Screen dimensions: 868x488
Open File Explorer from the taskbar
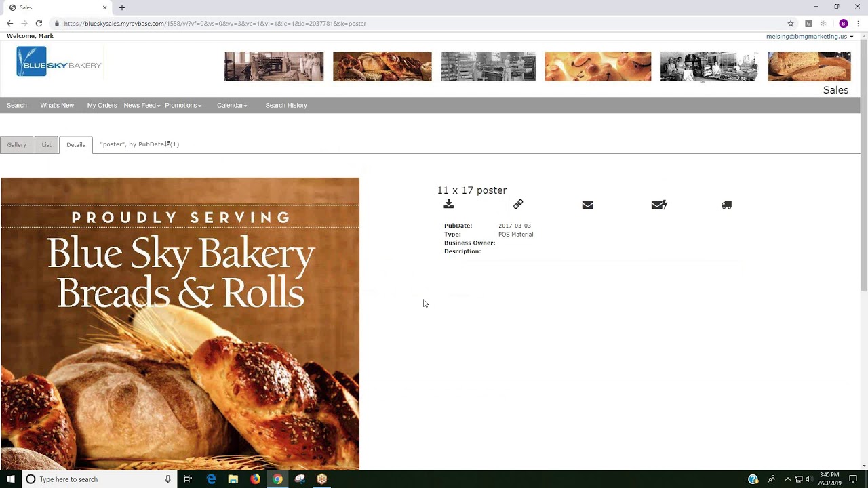pyautogui.click(x=233, y=479)
